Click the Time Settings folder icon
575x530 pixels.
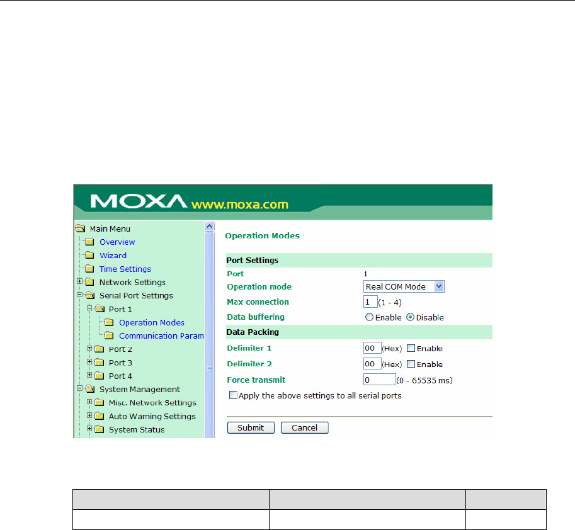point(89,269)
